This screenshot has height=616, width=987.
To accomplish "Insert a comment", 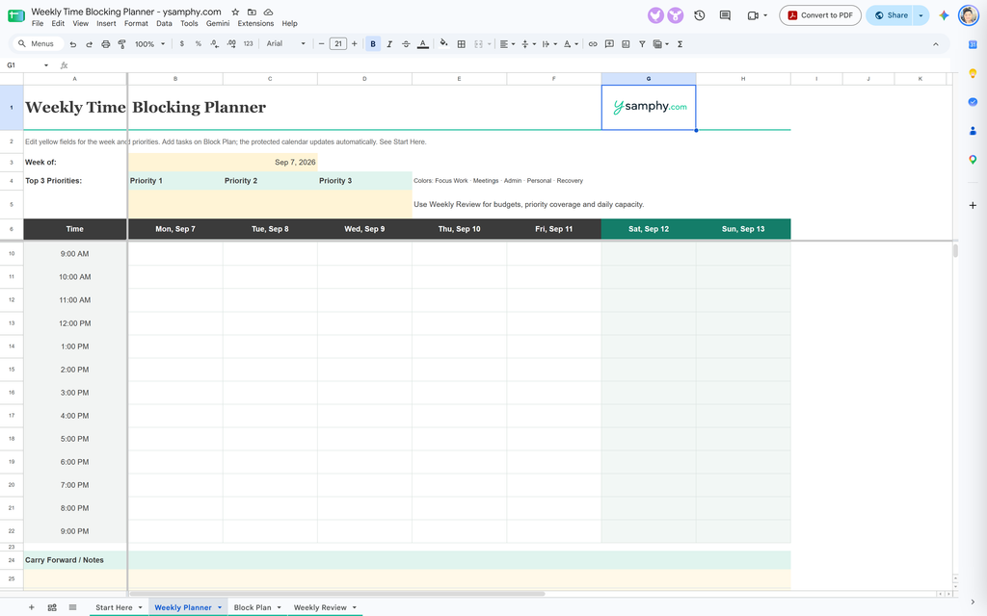I will coord(609,44).
